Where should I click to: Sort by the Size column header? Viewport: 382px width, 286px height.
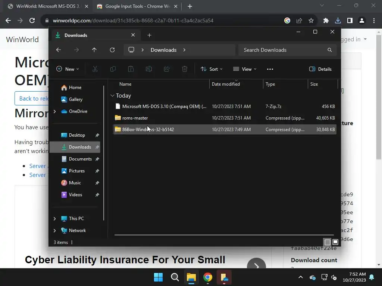pos(323,84)
